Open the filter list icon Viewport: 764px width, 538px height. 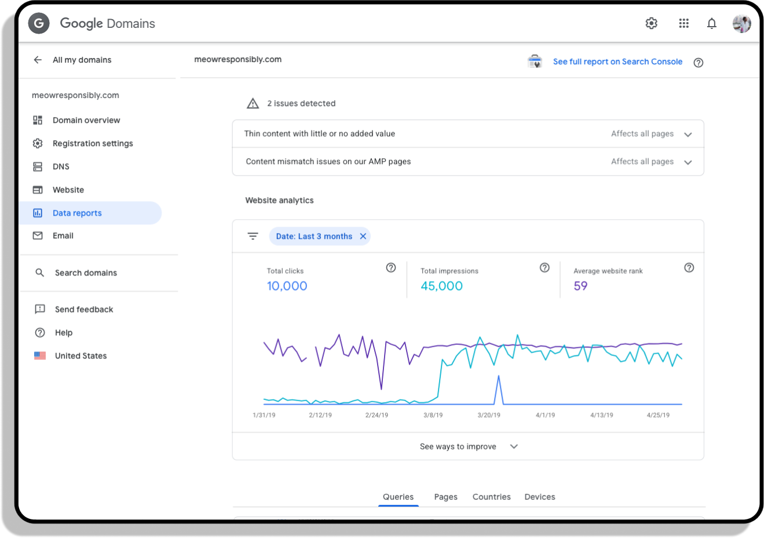pyautogui.click(x=253, y=236)
